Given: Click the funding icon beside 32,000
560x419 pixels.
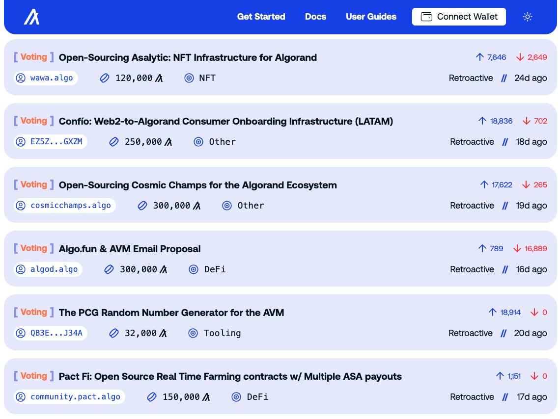Looking at the screenshot, I should [113, 333].
